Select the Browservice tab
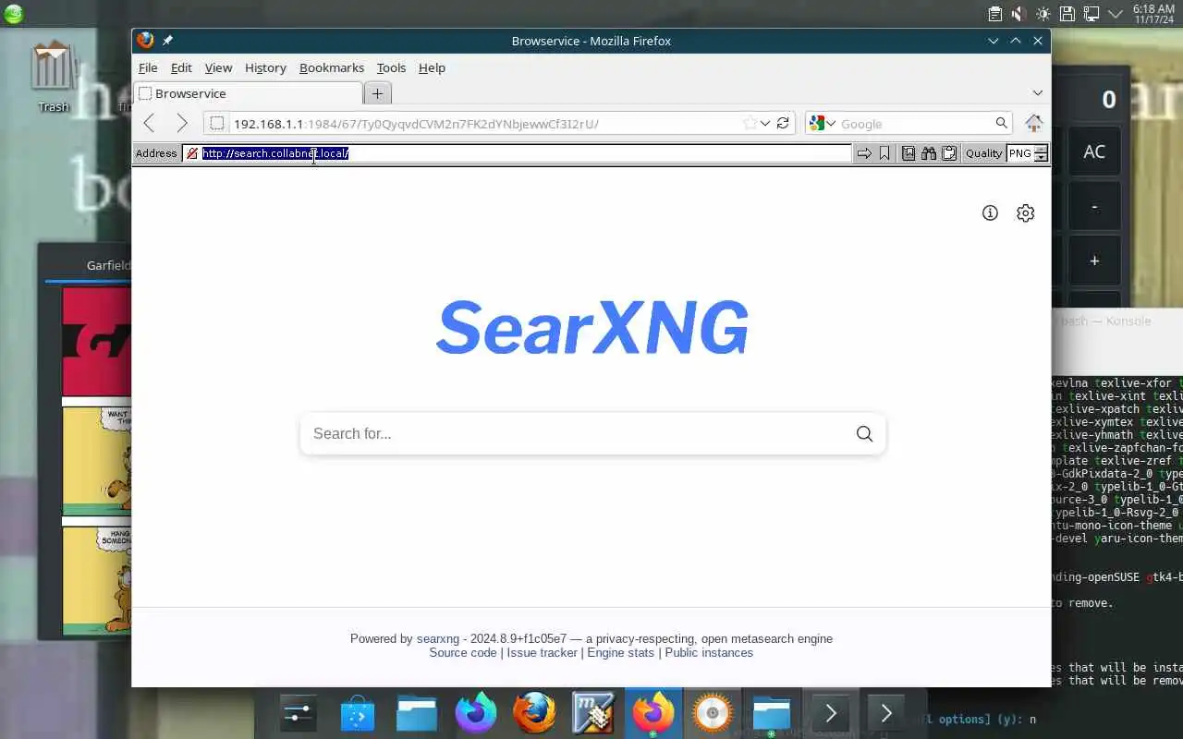This screenshot has height=739, width=1183. tap(249, 92)
